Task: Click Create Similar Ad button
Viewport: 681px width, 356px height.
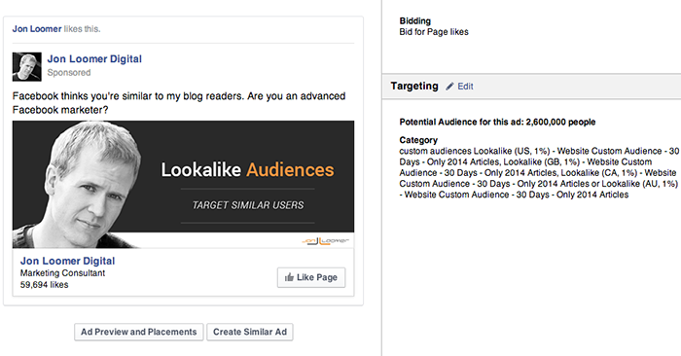Action: (250, 332)
